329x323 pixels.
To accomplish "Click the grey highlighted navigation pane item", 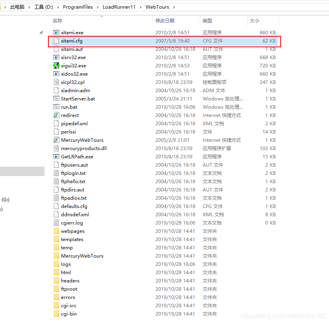I will pos(22,171).
